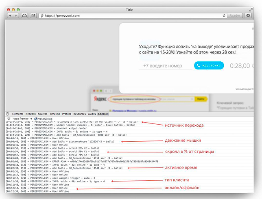Viewport: 262px width, 199px height.
Task: Open the Timeline tab
Action: tap(55, 114)
